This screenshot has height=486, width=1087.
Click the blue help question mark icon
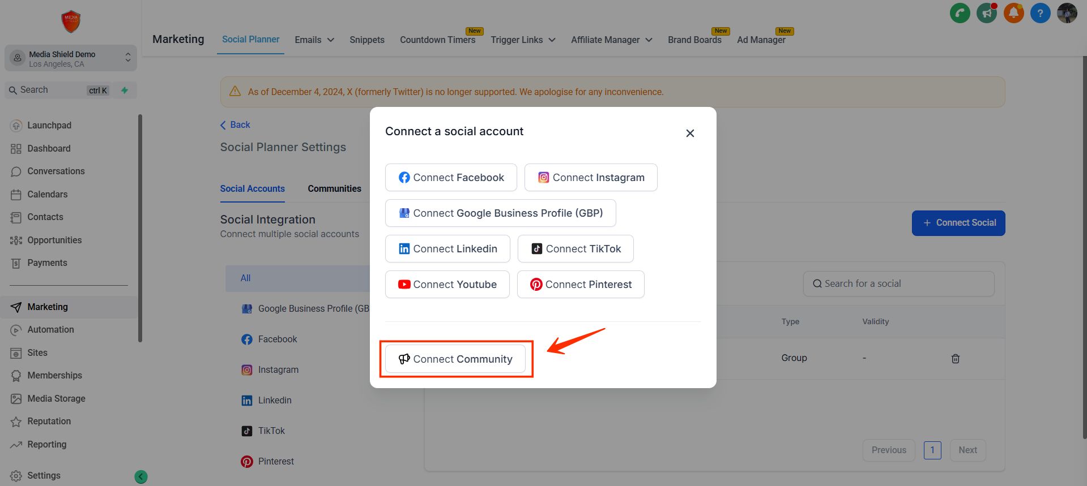pyautogui.click(x=1040, y=13)
